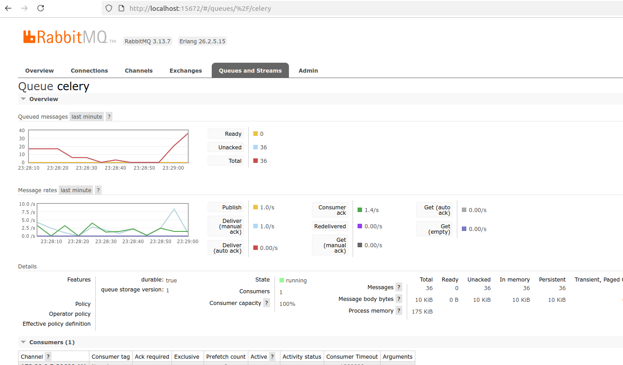Toggle the Redelivered legend
Screen dimensions: 623x365
click(x=330, y=226)
